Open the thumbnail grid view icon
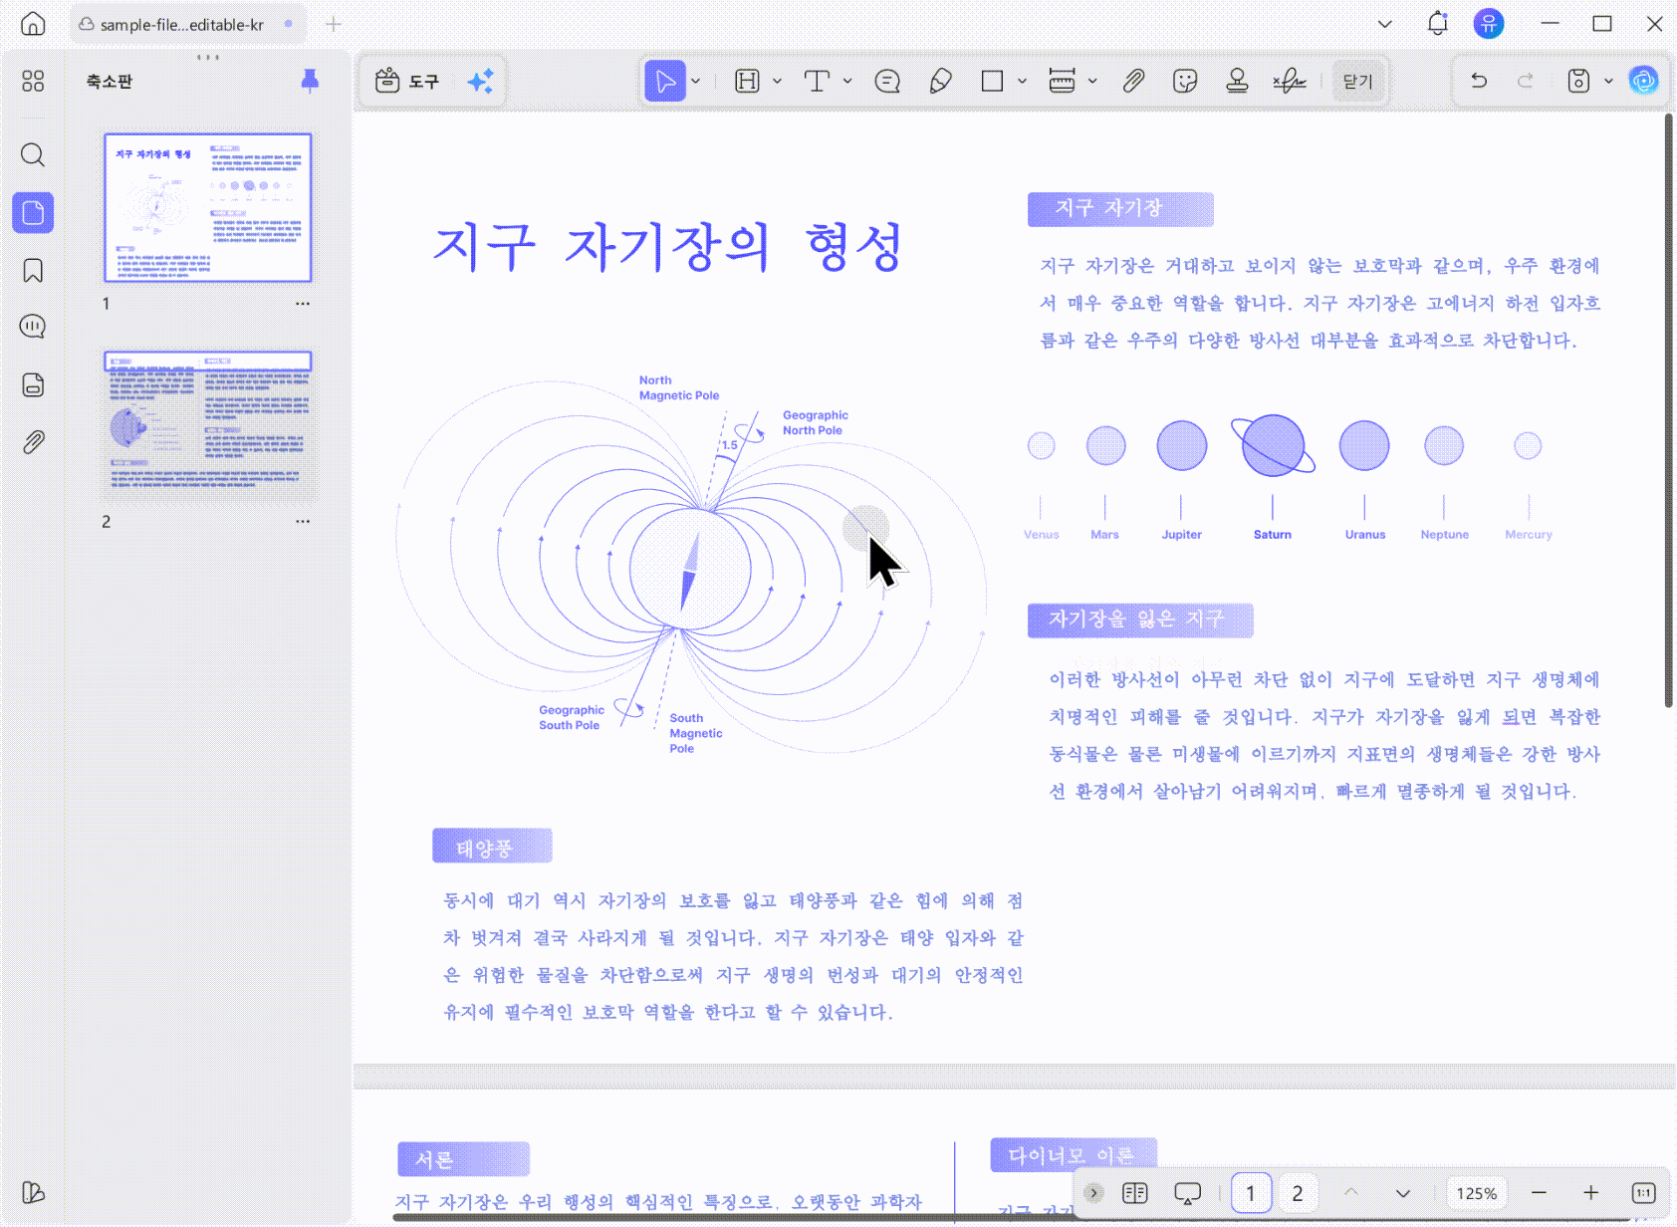Image resolution: width=1677 pixels, height=1227 pixels. coord(33,81)
